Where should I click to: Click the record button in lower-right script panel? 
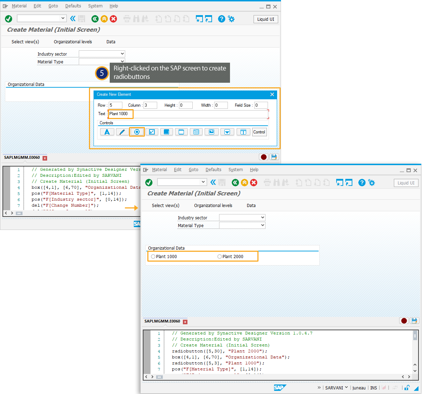click(404, 321)
